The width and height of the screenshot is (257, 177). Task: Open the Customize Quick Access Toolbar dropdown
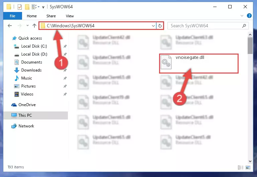(43, 7)
